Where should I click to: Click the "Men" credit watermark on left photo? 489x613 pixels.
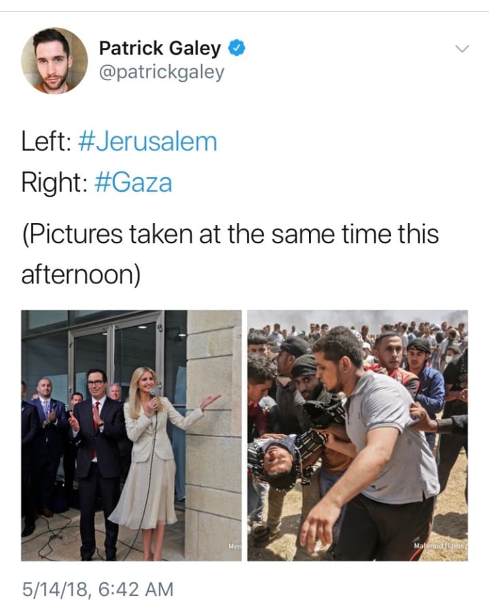coord(234,545)
